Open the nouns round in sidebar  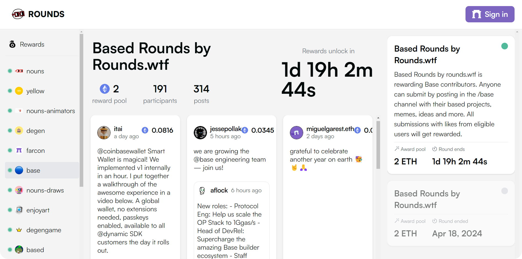35,71
